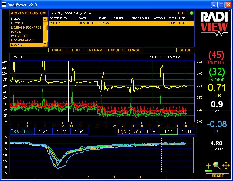Image resolution: width=233 pixels, height=181 pixels.
Task: Click the CURSOR value 4.80
Action: point(216,143)
